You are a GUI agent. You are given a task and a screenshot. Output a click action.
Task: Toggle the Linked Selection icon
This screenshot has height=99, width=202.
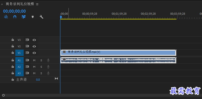point(24,17)
